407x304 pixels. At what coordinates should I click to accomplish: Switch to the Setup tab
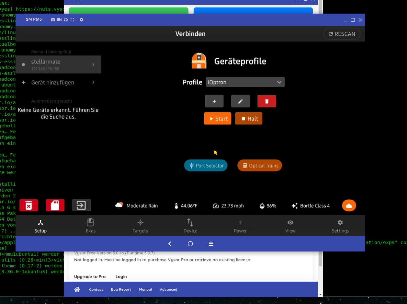[40, 226]
